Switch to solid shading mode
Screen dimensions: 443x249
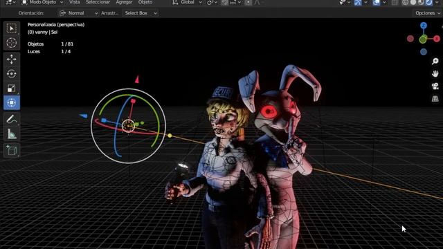413,2
